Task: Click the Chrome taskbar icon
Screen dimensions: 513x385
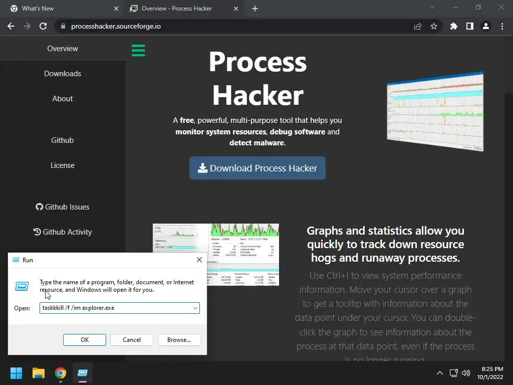Action: [x=61, y=373]
